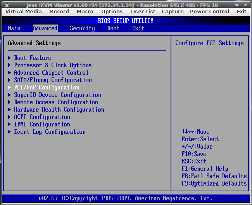Viewport: 252px width, 205px height.
Task: Open the Macro menu
Action: (x=85, y=12)
